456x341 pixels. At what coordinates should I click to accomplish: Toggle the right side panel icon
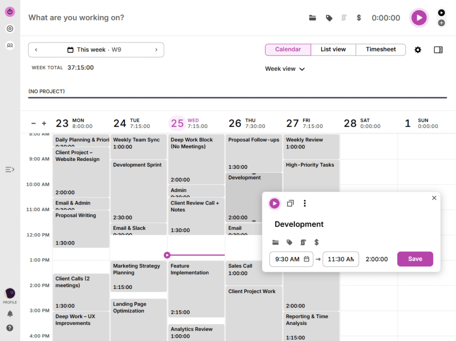(x=438, y=50)
